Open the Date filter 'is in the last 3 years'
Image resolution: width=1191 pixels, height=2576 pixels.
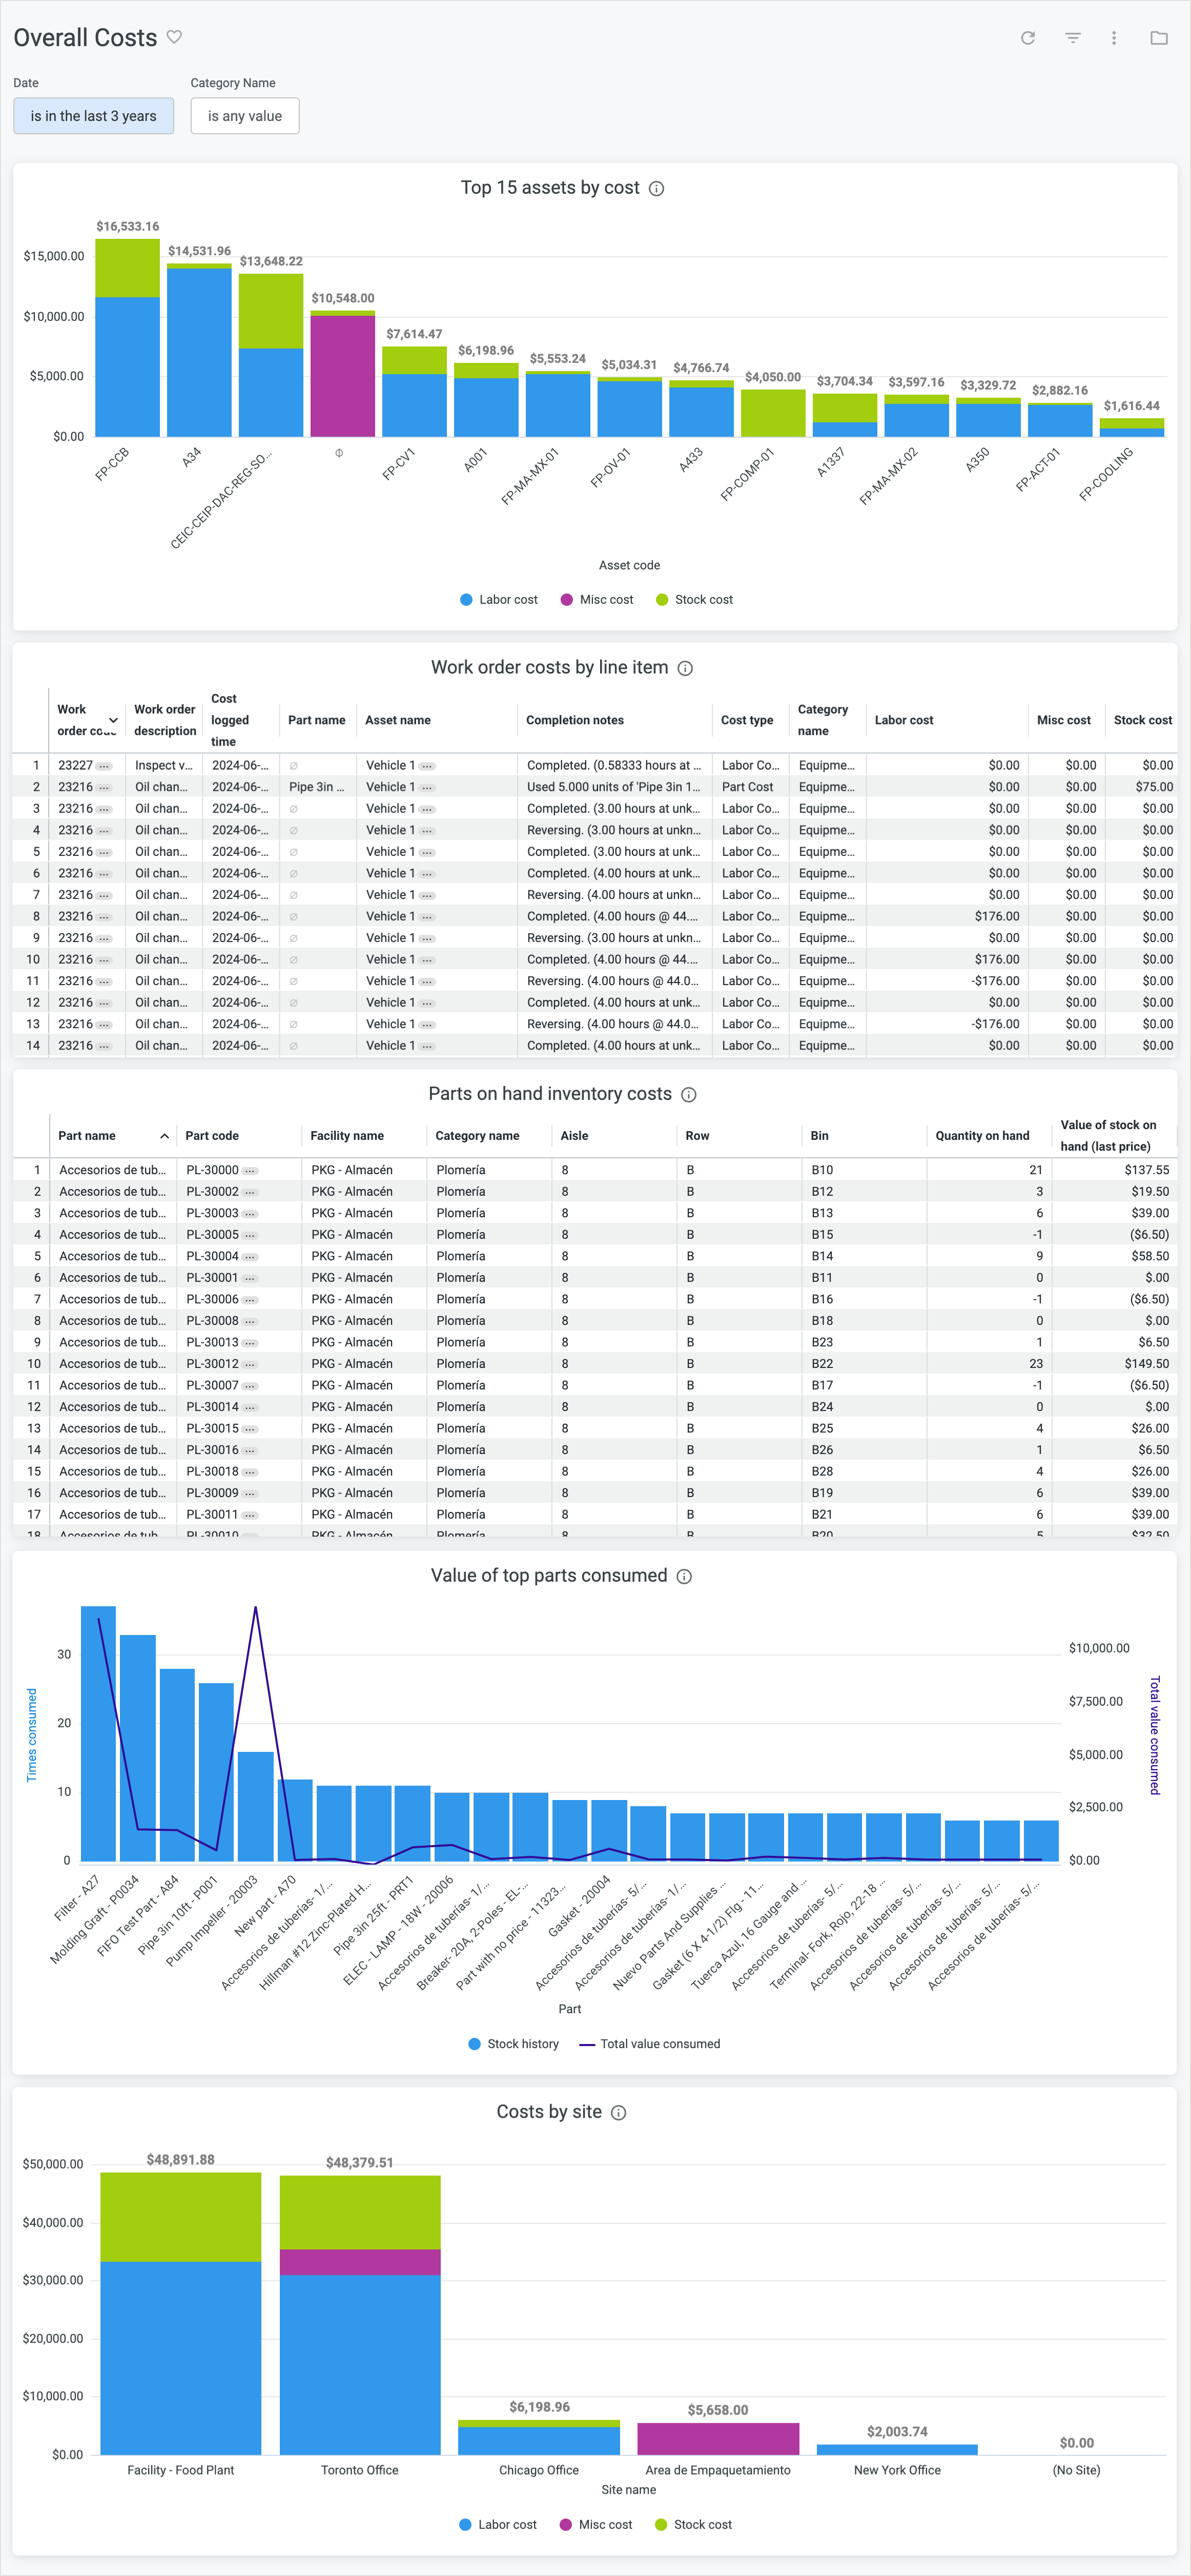pyautogui.click(x=93, y=116)
